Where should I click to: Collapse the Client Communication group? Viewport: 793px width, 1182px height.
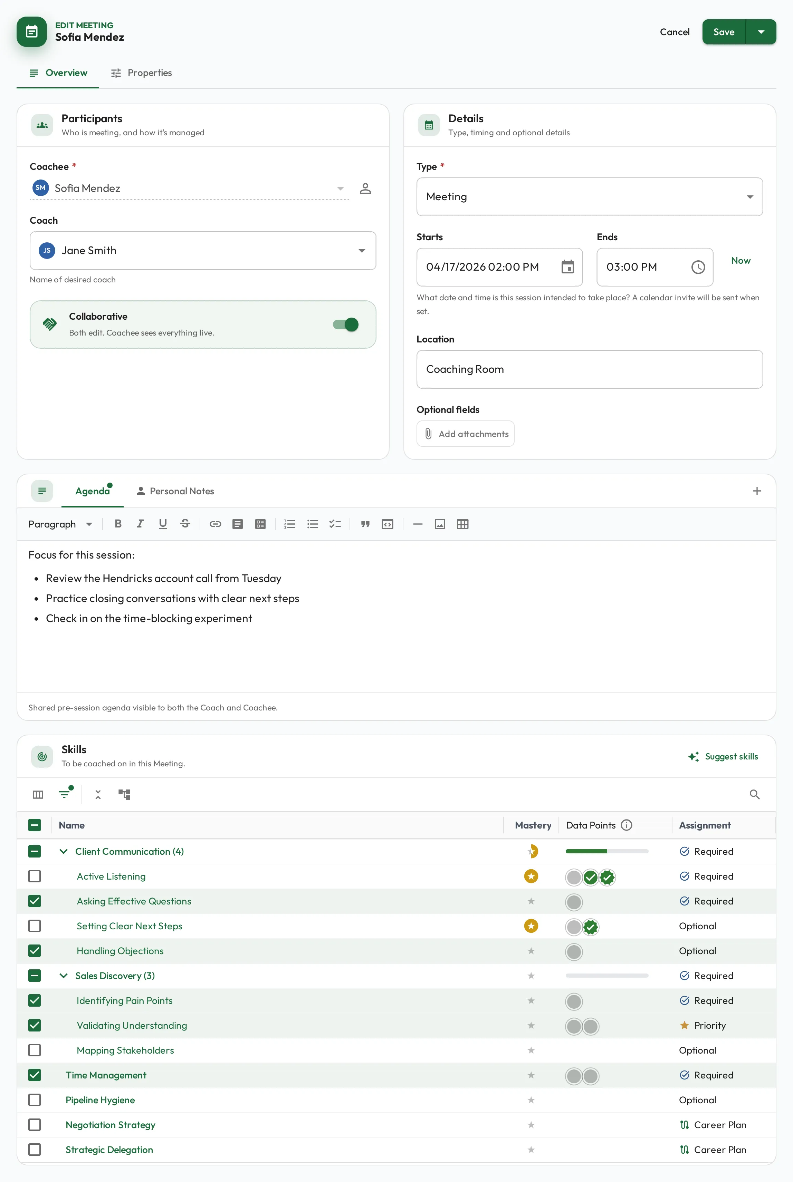[x=63, y=851]
